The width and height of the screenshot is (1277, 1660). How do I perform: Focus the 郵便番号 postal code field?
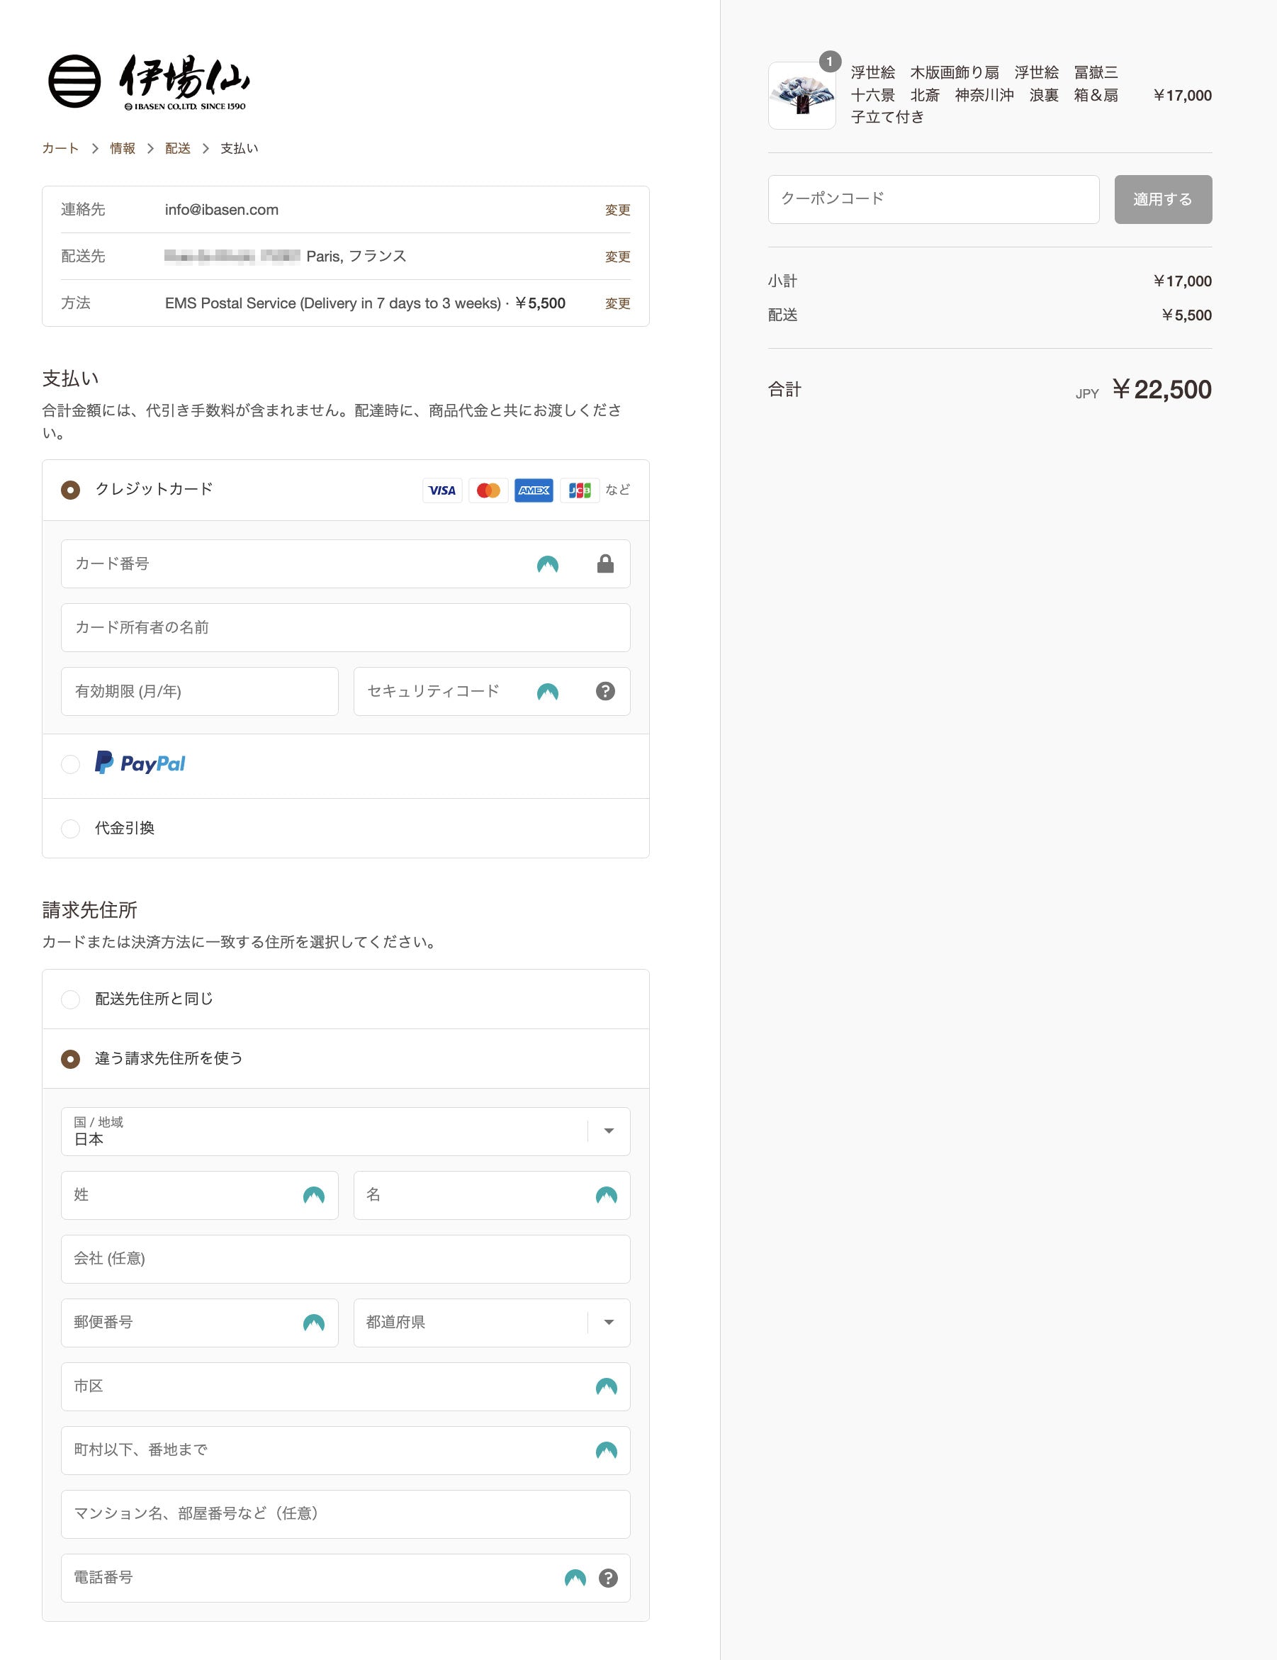pos(199,1323)
